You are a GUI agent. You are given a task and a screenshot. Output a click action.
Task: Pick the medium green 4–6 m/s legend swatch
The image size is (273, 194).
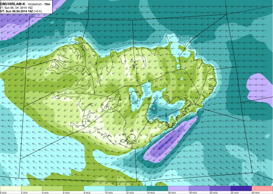click(x=53, y=189)
